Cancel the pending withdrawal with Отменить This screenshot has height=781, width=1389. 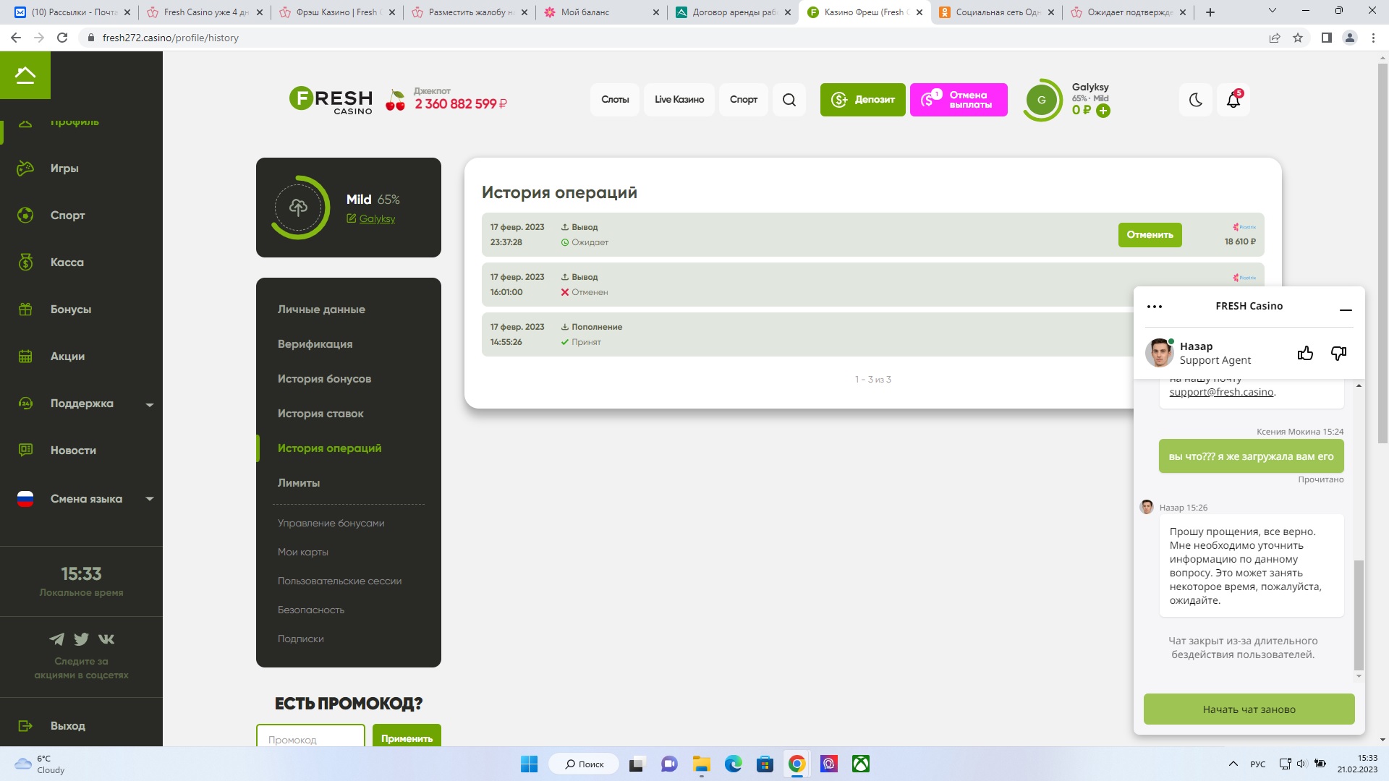(1150, 235)
